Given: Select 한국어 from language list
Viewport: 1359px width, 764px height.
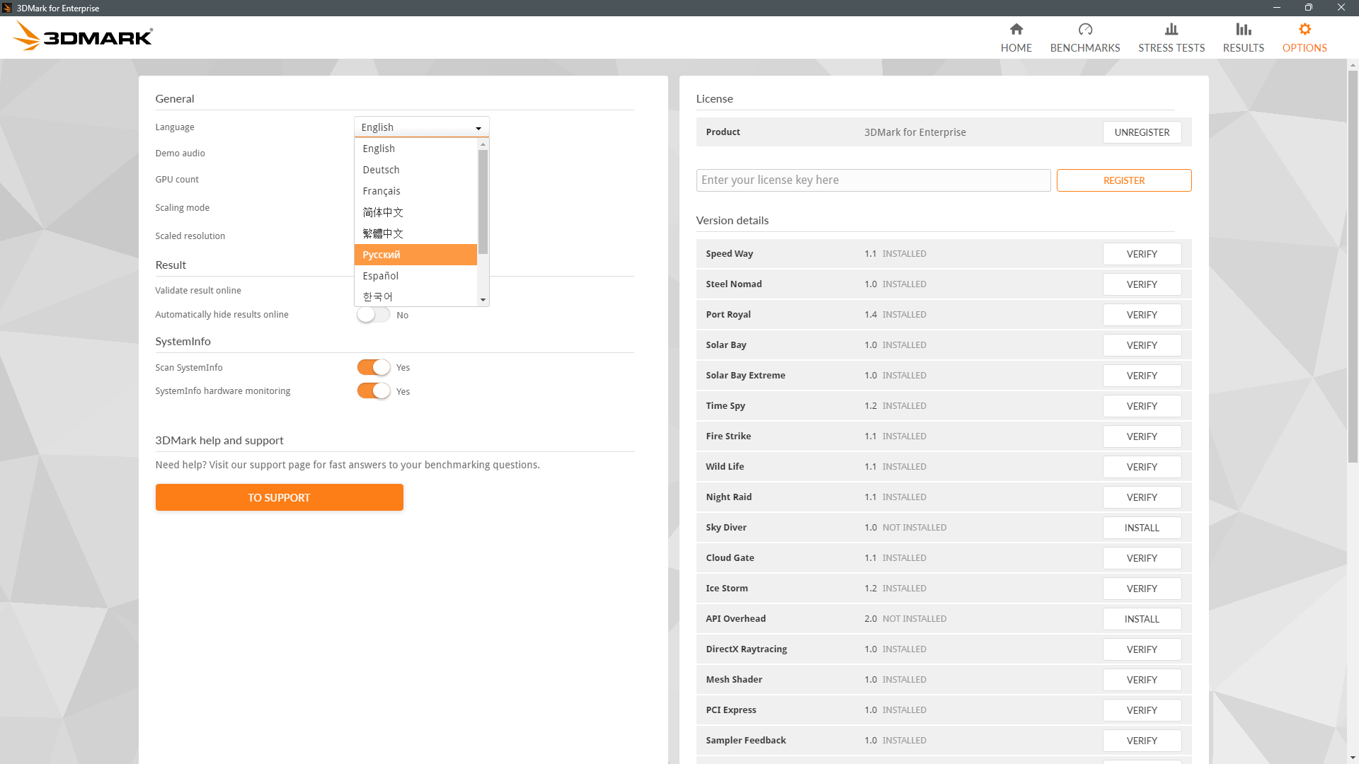Looking at the screenshot, I should coord(415,296).
